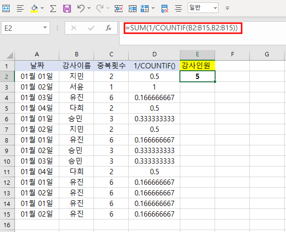The width and height of the screenshot is (286, 232).
Task: Click 서윤 in row 3
Action: [x=76, y=87]
